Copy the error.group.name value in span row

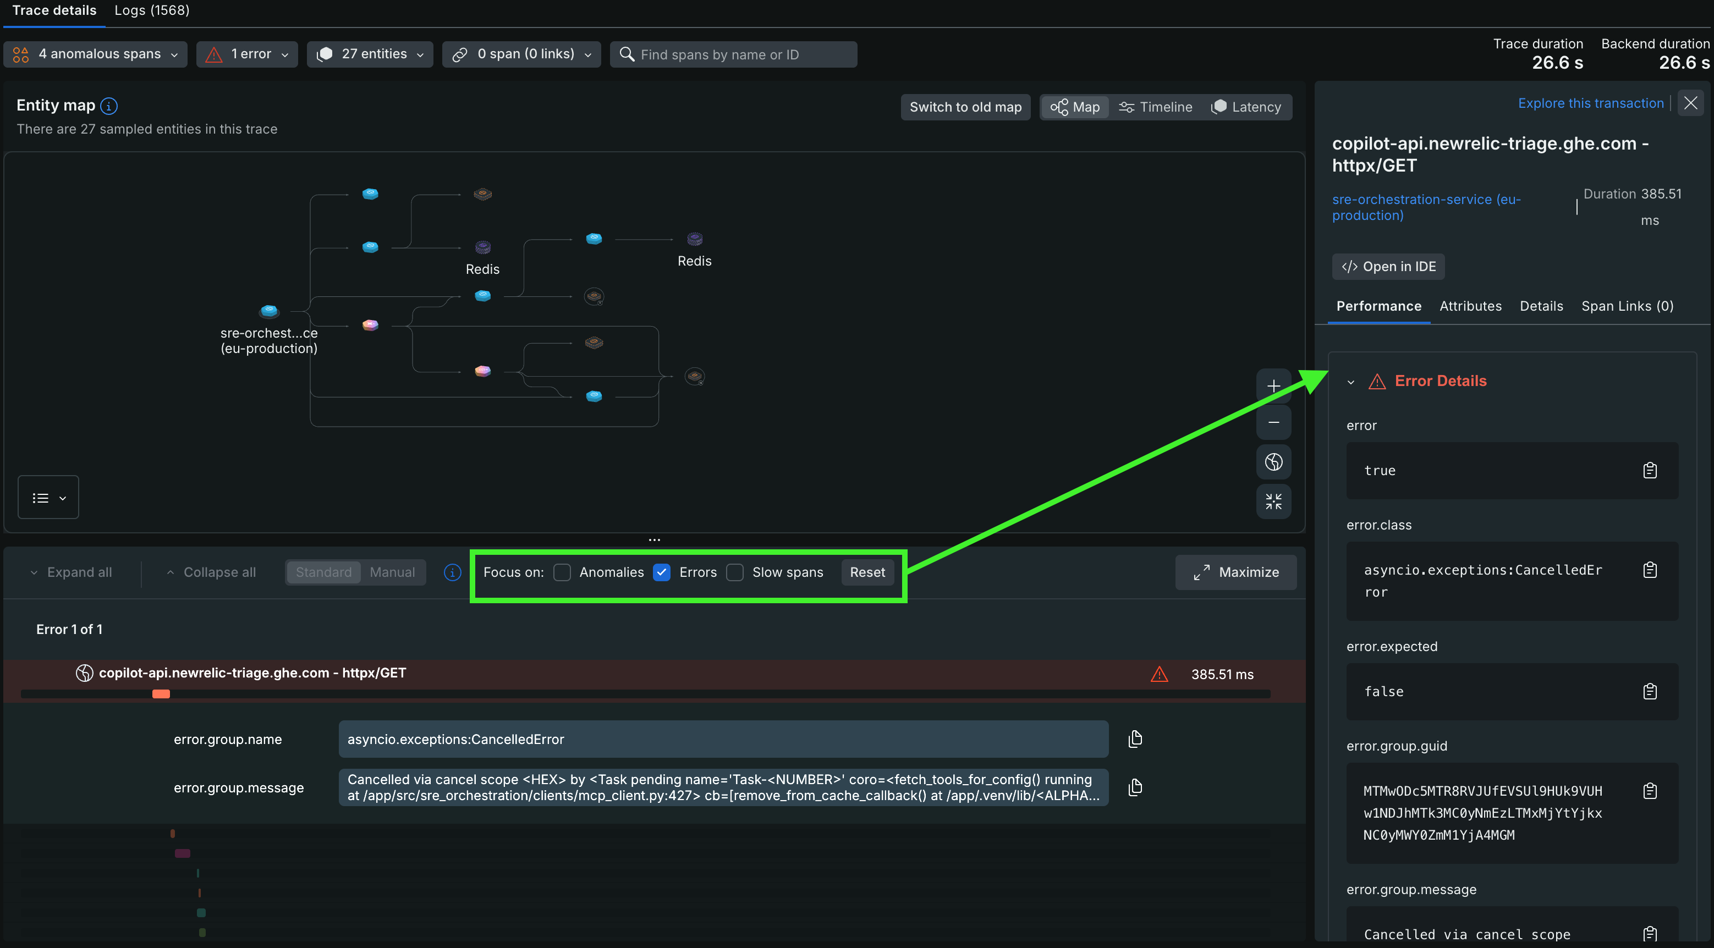tap(1135, 738)
